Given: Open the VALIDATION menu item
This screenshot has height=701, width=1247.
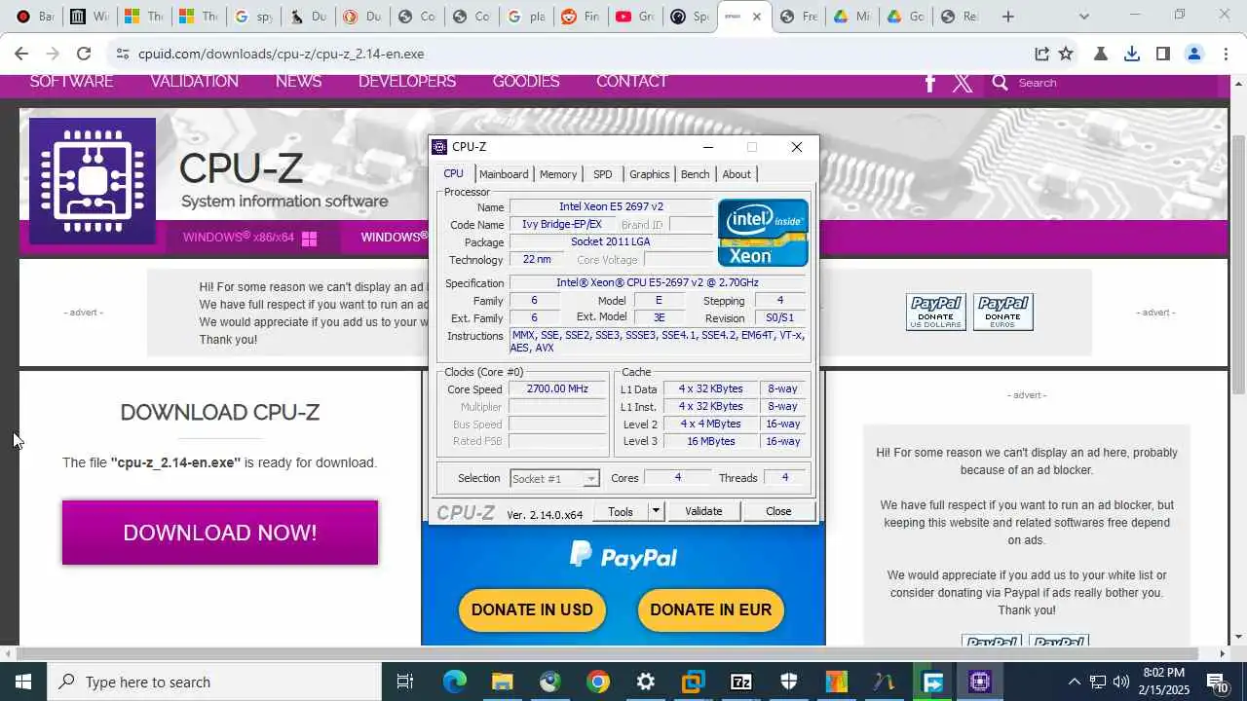Looking at the screenshot, I should (x=194, y=82).
